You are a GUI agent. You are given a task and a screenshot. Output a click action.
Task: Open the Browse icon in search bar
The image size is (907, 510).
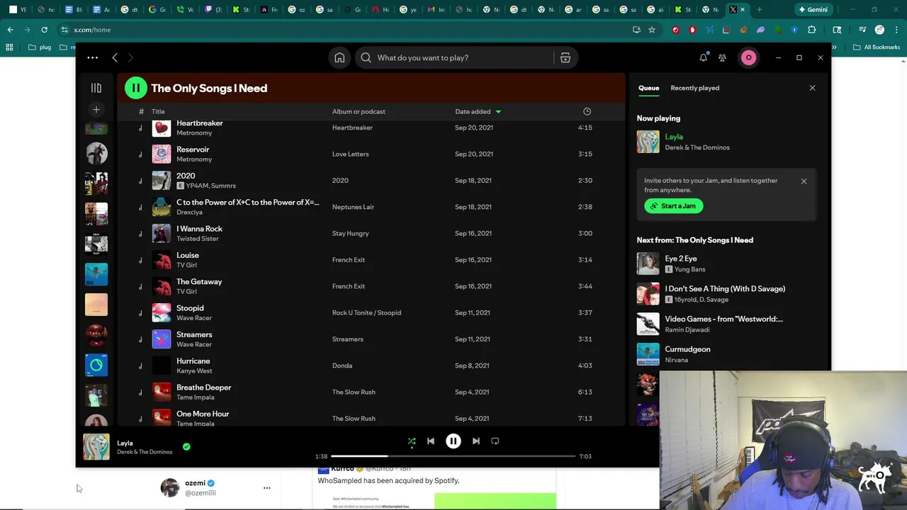click(x=565, y=57)
